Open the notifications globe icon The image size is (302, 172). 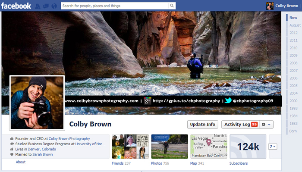(54, 6)
